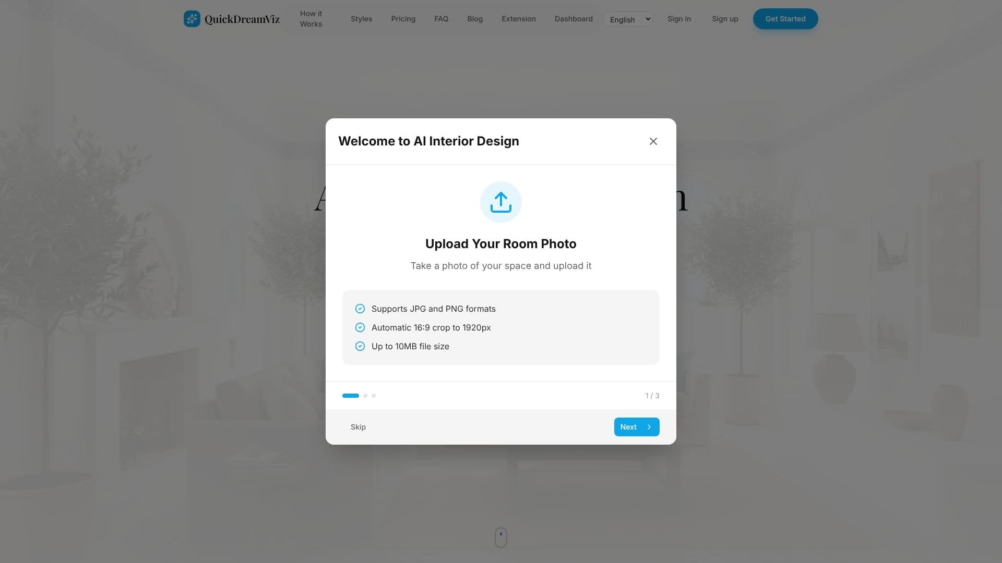The image size is (1002, 563).
Task: Close the Welcome to AI Interior Design dialog
Action: tap(653, 141)
